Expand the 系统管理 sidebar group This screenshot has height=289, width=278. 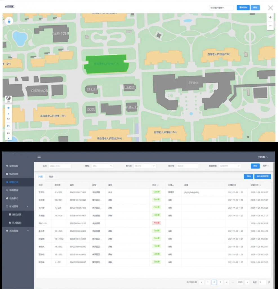pos(28,231)
